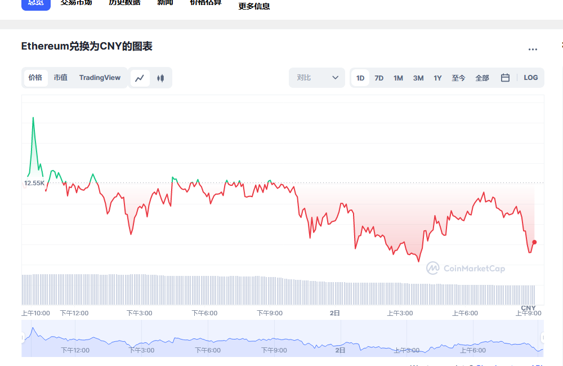Screen dimensions: 563x366
Task: Open the 价格估算 price estimate tab
Action: pyautogui.click(x=205, y=3)
